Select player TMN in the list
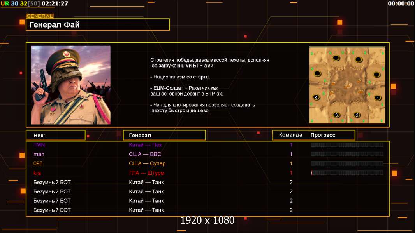Screen dimensions: 415x233 click(x=39, y=145)
